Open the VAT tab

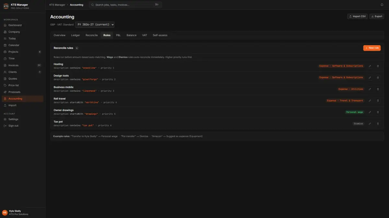pos(145,35)
